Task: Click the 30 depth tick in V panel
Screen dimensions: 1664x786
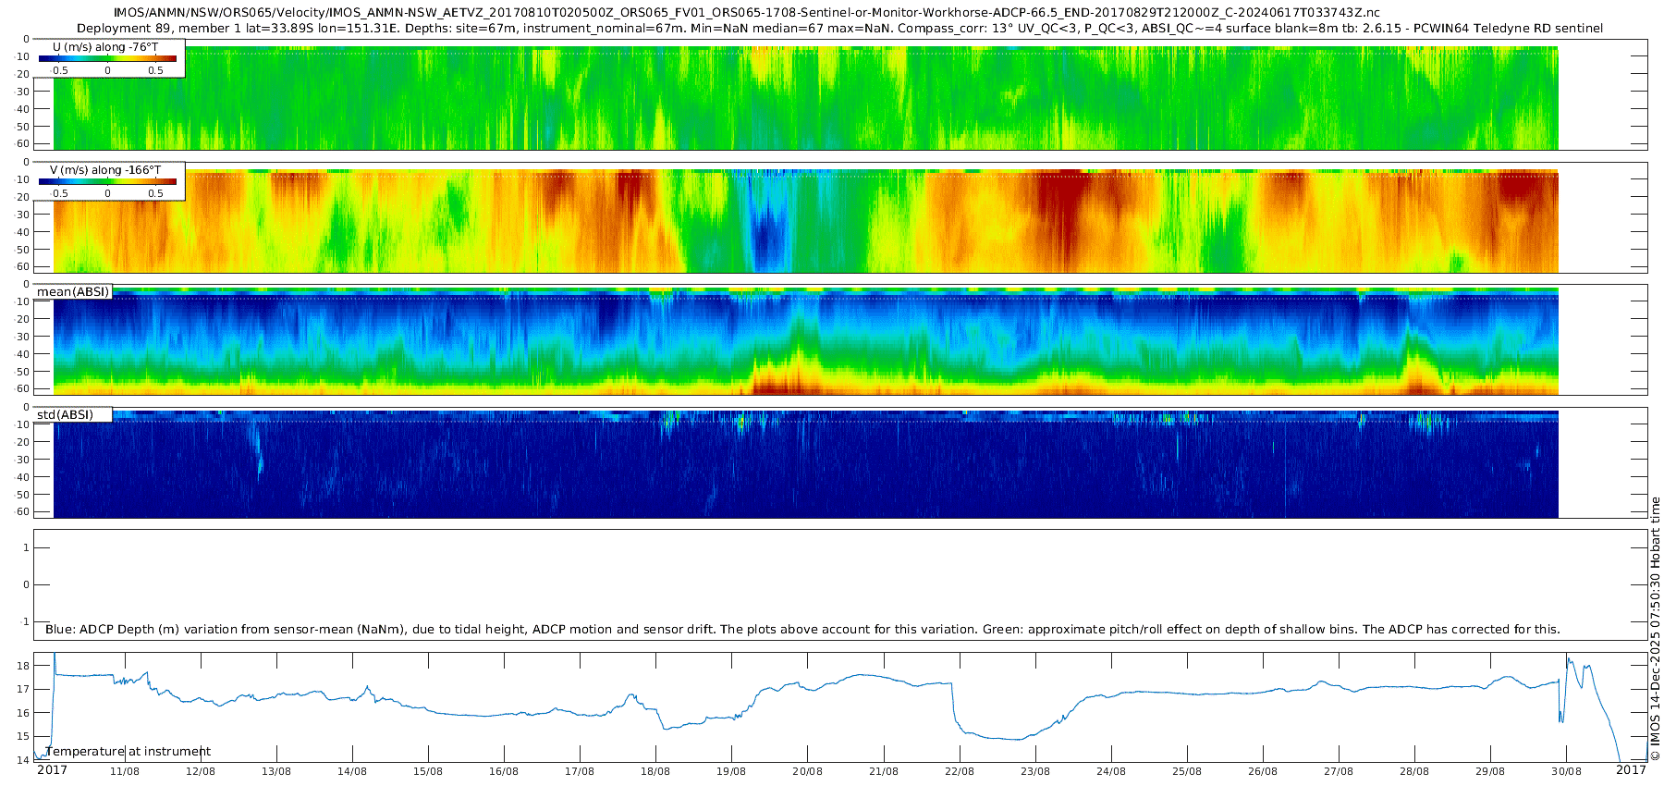Action: pos(24,215)
